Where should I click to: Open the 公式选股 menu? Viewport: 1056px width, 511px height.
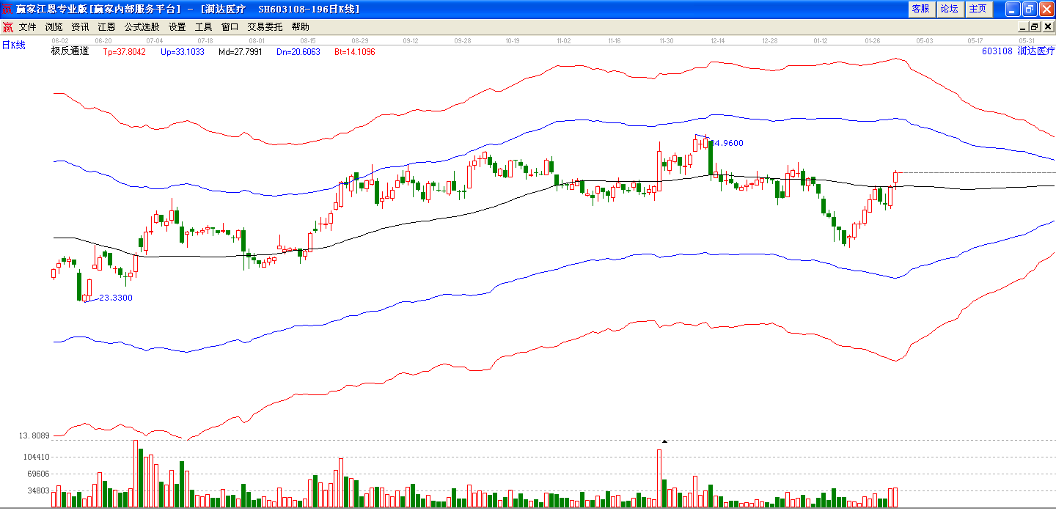[x=142, y=27]
